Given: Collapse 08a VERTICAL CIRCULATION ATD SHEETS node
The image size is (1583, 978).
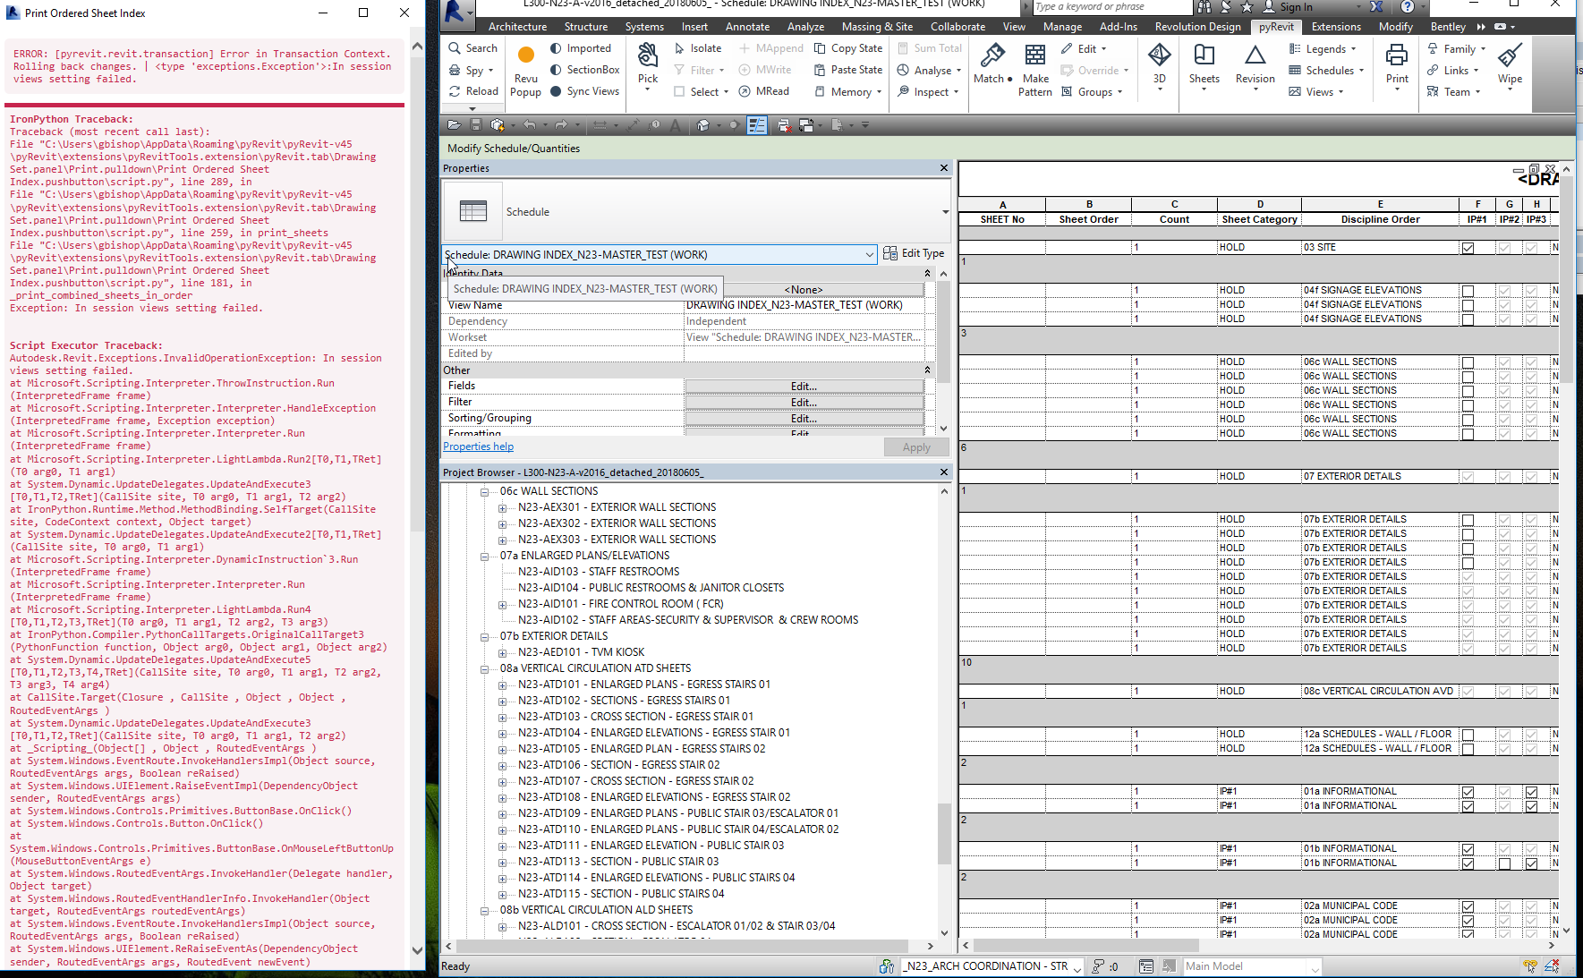Looking at the screenshot, I should coord(484,669).
